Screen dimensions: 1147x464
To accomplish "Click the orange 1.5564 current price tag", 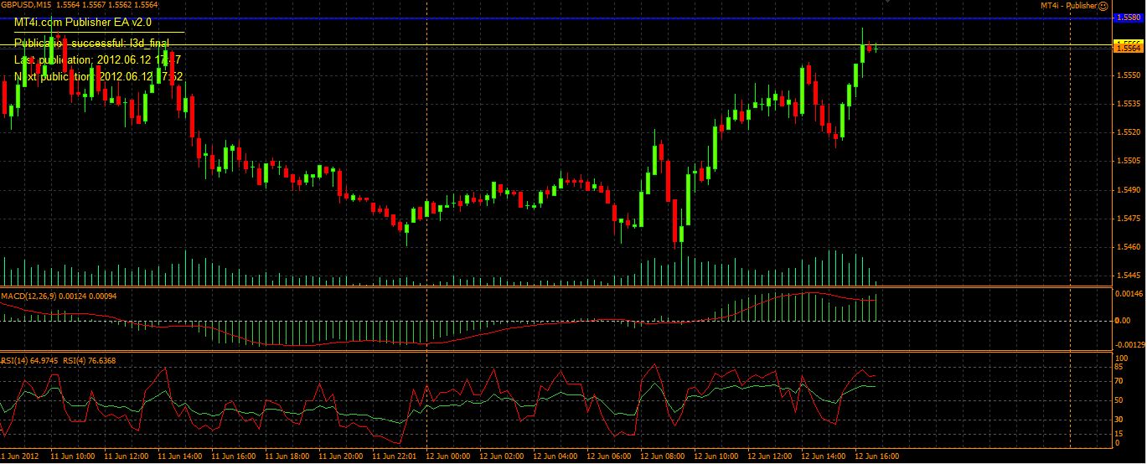I will pos(1128,49).
